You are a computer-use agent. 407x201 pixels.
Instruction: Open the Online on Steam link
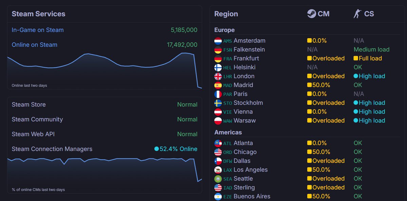click(x=35, y=45)
